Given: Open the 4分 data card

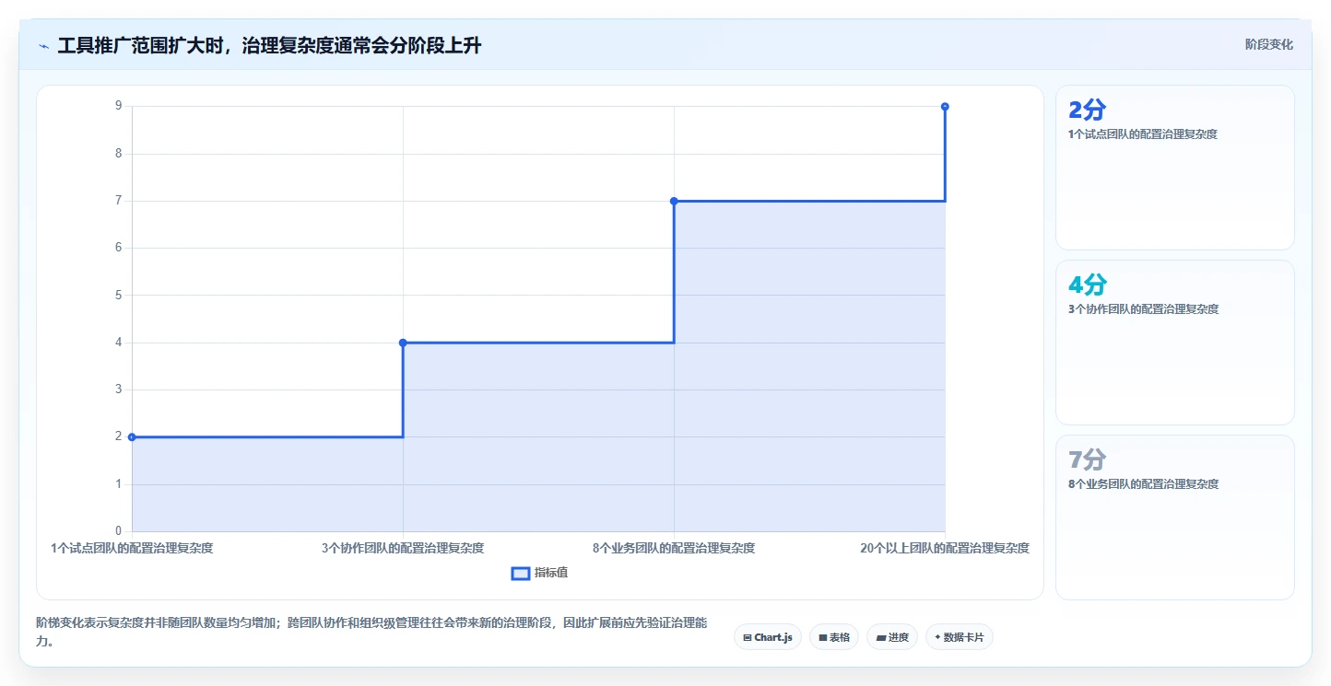Looking at the screenshot, I should tap(1174, 343).
